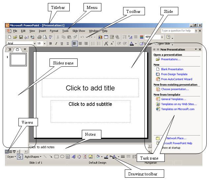Open the Slide Show menu
Viewport: 209px width, 181px height.
79,31
